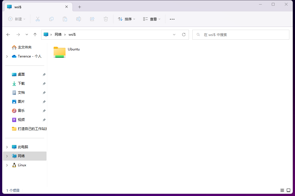Open the Ubuntu network folder

click(x=67, y=52)
